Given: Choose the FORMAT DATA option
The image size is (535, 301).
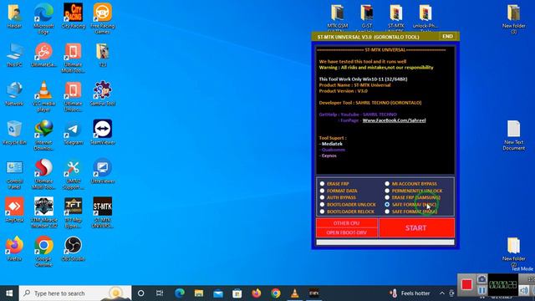Looking at the screenshot, I should [323, 191].
